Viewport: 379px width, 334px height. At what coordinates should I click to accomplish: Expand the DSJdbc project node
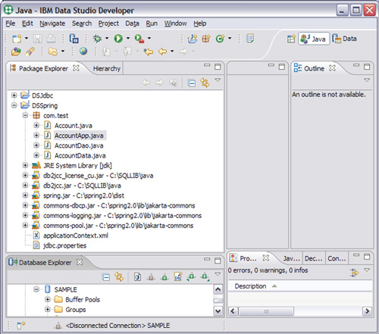(x=14, y=95)
